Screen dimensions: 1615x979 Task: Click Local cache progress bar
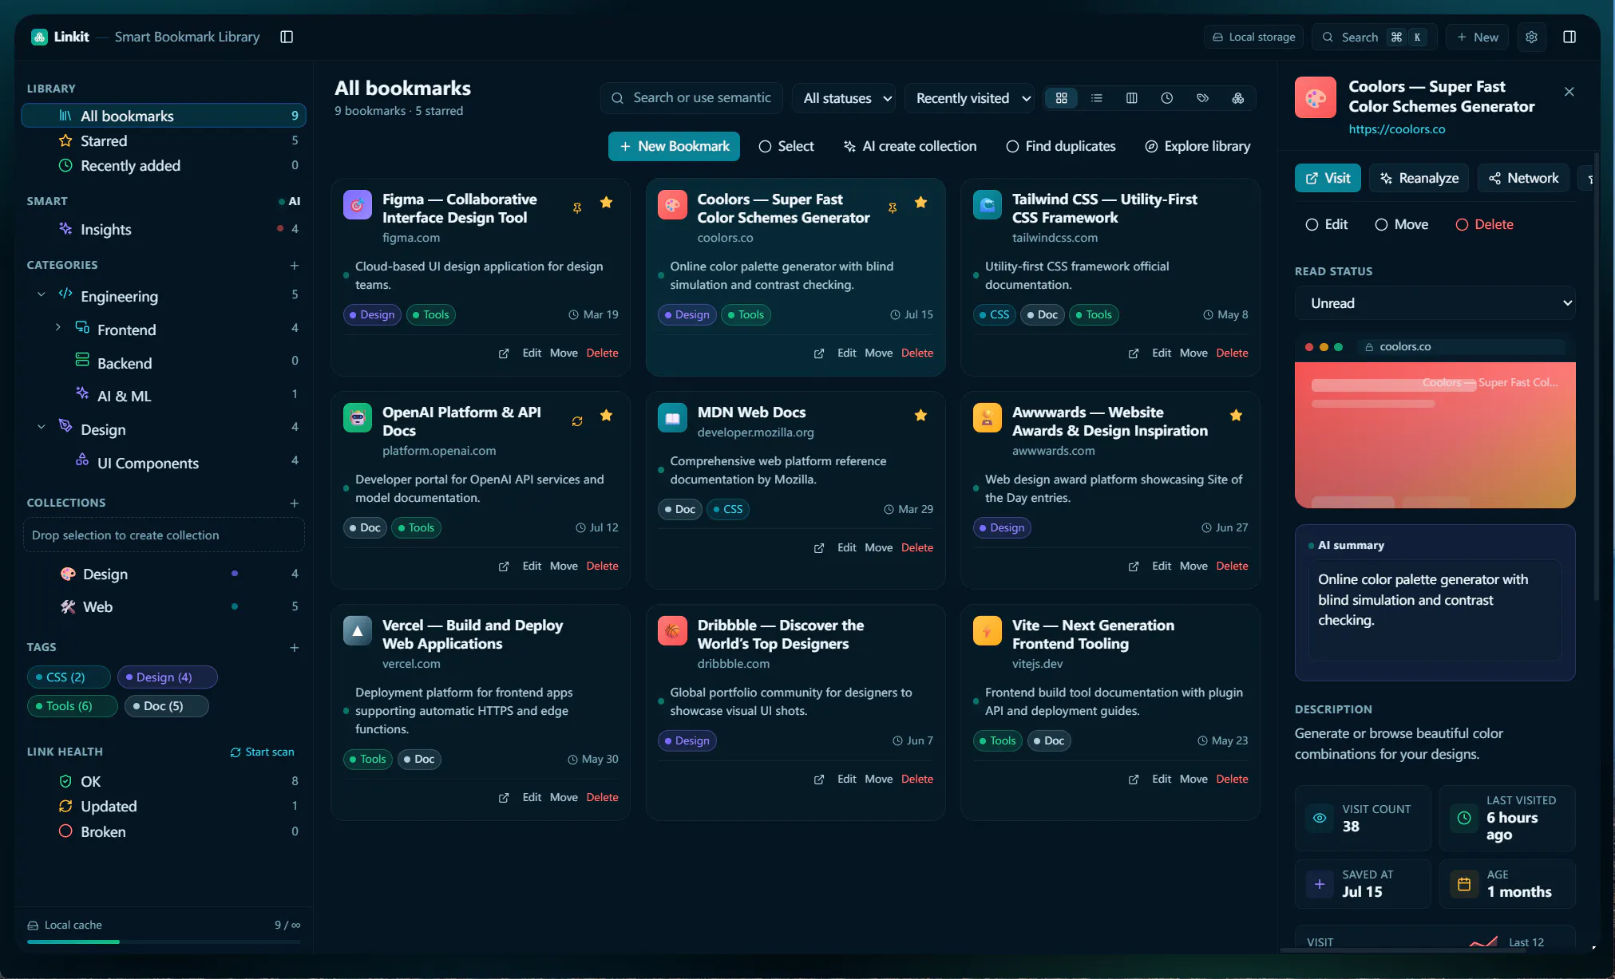[x=164, y=942]
